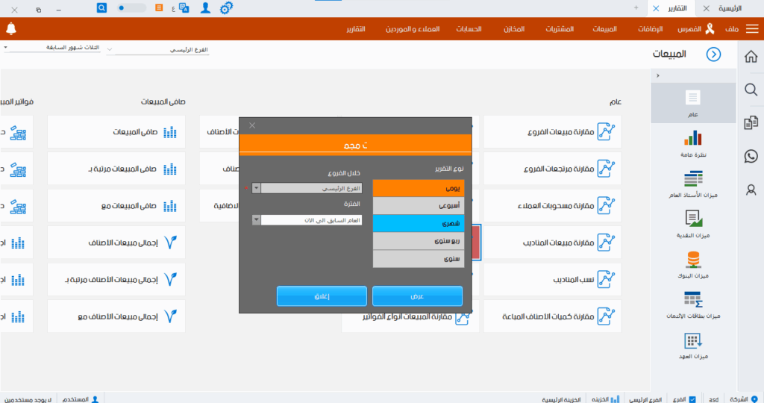Select ميزان النقدية icon in panel
The image size is (764, 403).
(x=693, y=219)
